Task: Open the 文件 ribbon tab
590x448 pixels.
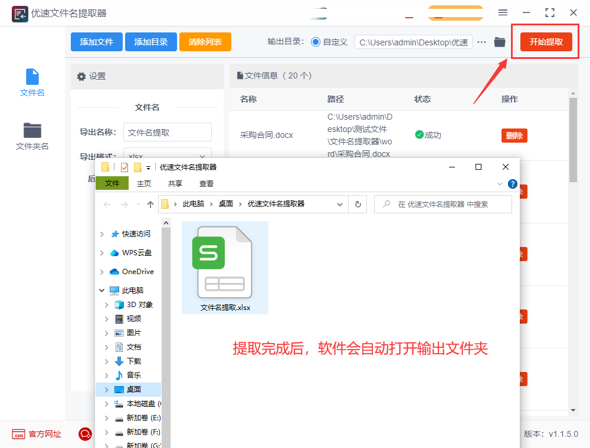Action: click(112, 183)
